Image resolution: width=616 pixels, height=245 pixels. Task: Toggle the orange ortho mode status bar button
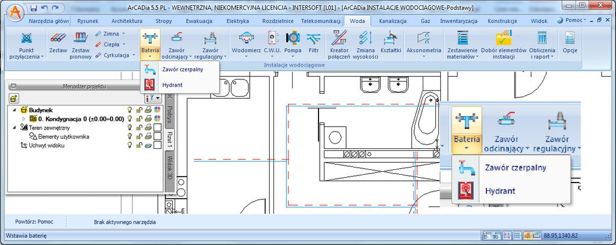tap(527, 235)
